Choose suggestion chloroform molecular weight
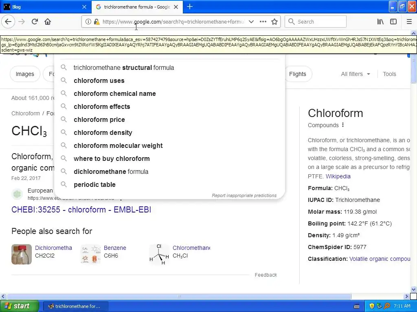 click(x=169, y=146)
